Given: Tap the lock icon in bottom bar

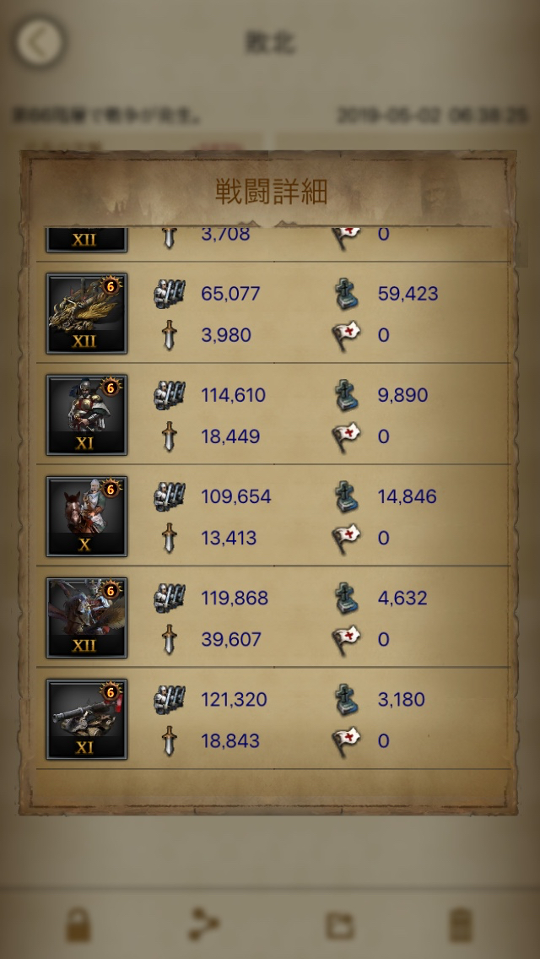Looking at the screenshot, I should click(78, 925).
